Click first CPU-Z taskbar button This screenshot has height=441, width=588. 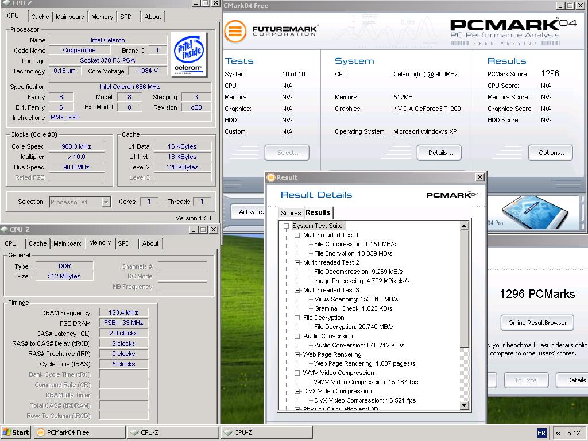pos(173,432)
